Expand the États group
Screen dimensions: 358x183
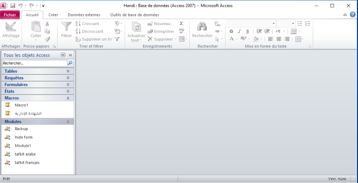coord(38,91)
